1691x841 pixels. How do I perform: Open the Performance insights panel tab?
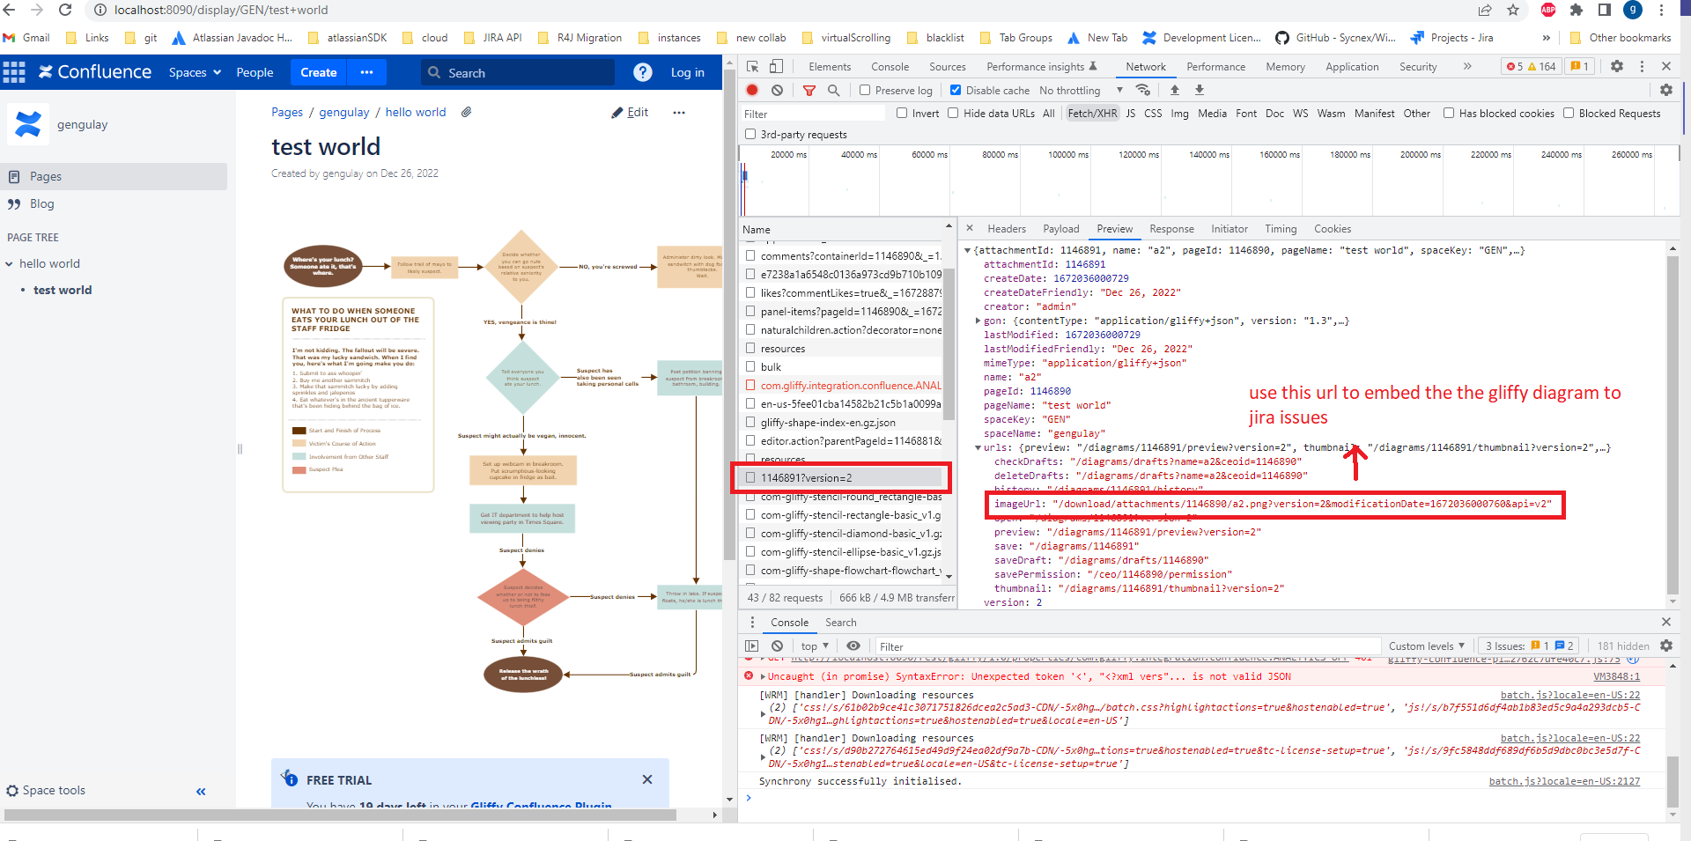pos(1041,66)
